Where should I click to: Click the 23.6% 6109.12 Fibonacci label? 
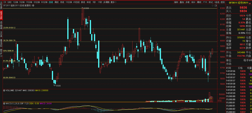pyautogui.click(x=9, y=28)
